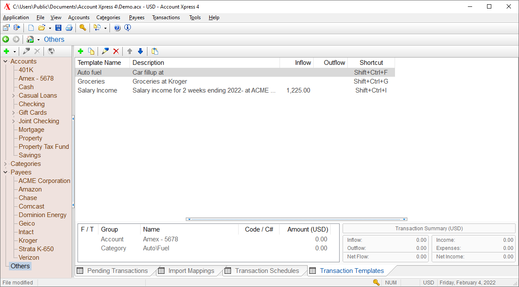Click the Transaction Summary (USD) button
Screen dimensions: 519x287
pyautogui.click(x=429, y=229)
